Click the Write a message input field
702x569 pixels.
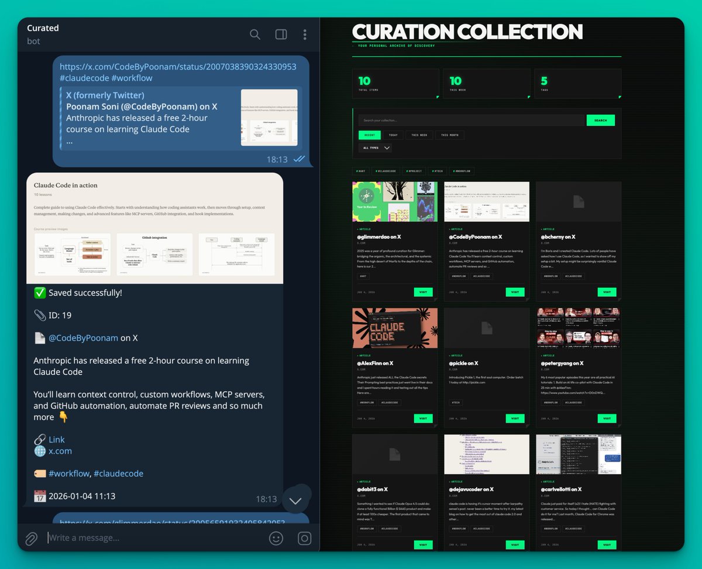point(117,538)
